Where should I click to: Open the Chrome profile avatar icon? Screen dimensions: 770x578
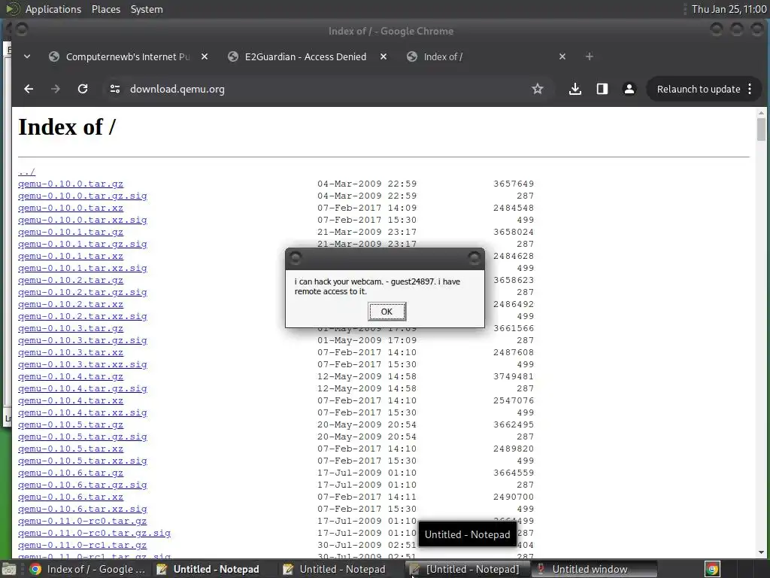tap(629, 89)
